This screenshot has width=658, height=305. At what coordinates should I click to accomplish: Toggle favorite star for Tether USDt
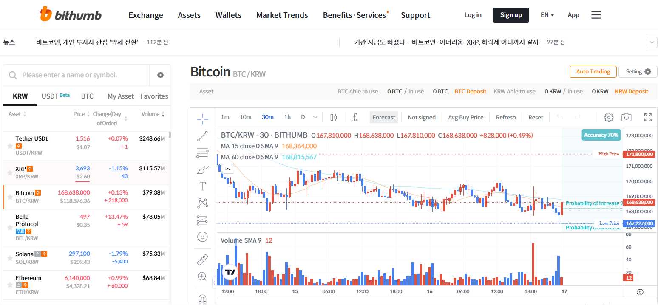click(10, 146)
